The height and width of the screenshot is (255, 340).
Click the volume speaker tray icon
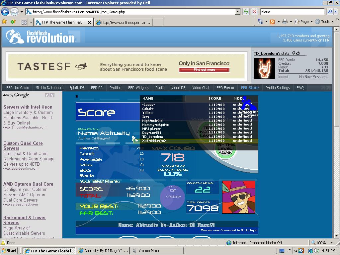click(x=316, y=251)
